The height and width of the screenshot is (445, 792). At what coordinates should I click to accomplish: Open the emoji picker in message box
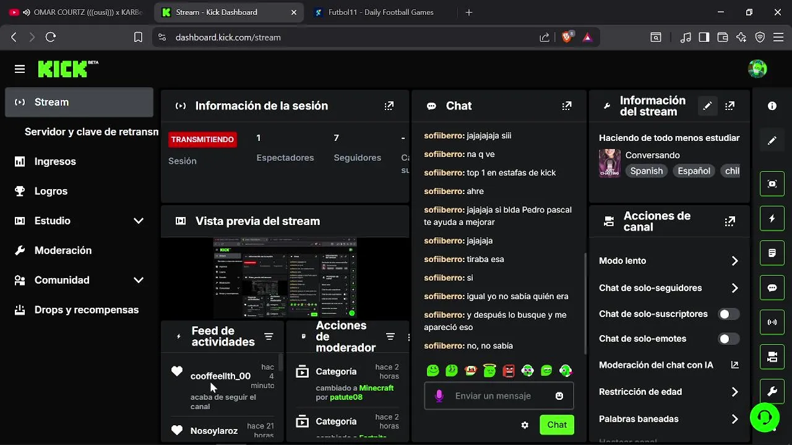click(559, 396)
